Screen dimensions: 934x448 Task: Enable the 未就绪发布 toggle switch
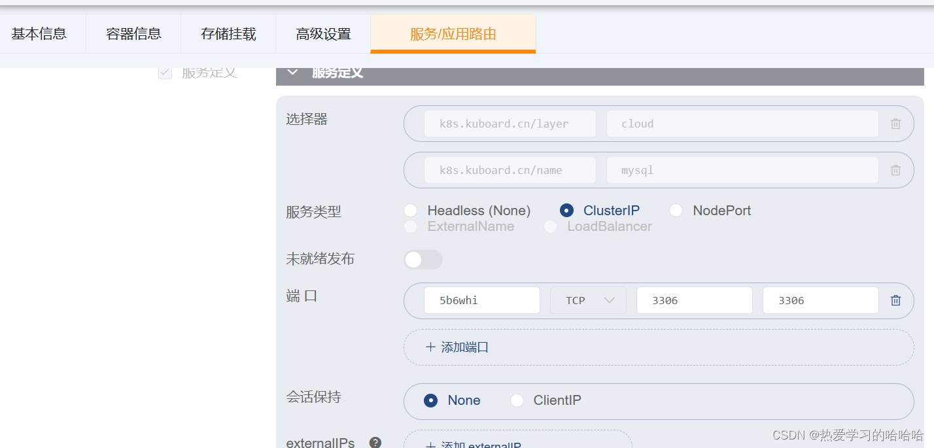423,260
